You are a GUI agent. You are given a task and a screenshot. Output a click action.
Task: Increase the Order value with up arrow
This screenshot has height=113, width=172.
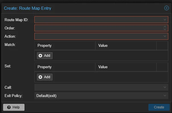click(165, 27)
